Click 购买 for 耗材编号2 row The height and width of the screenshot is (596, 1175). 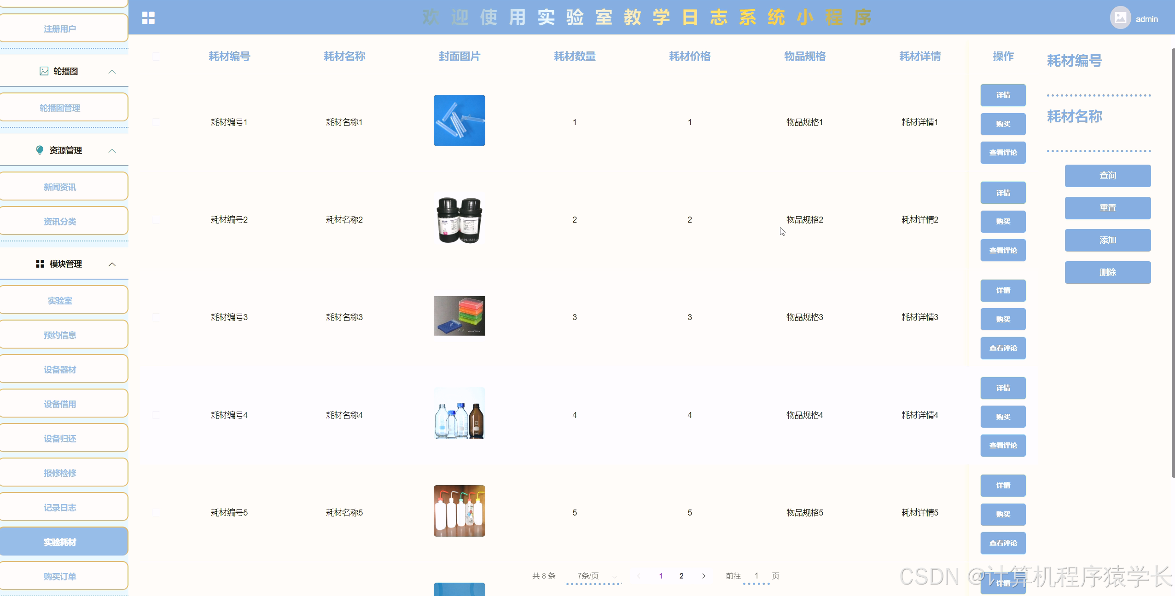(x=1003, y=222)
